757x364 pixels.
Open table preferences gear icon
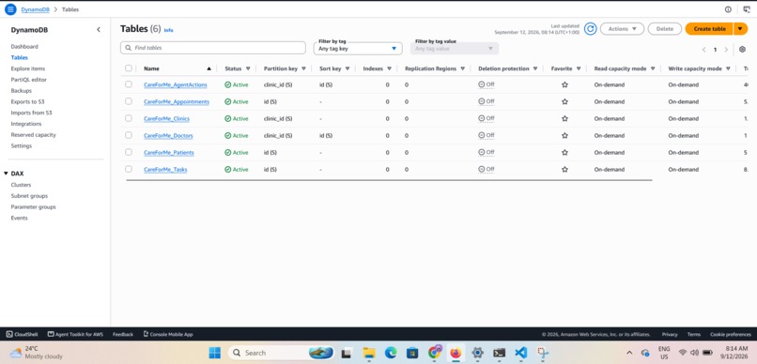[743, 49]
